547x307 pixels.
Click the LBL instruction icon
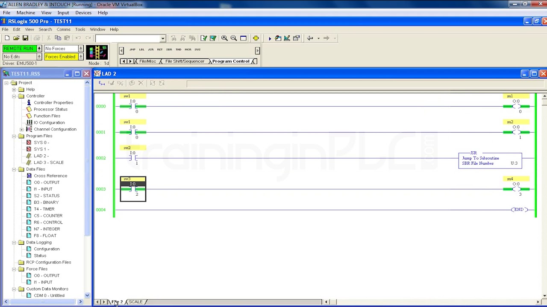[x=141, y=49]
